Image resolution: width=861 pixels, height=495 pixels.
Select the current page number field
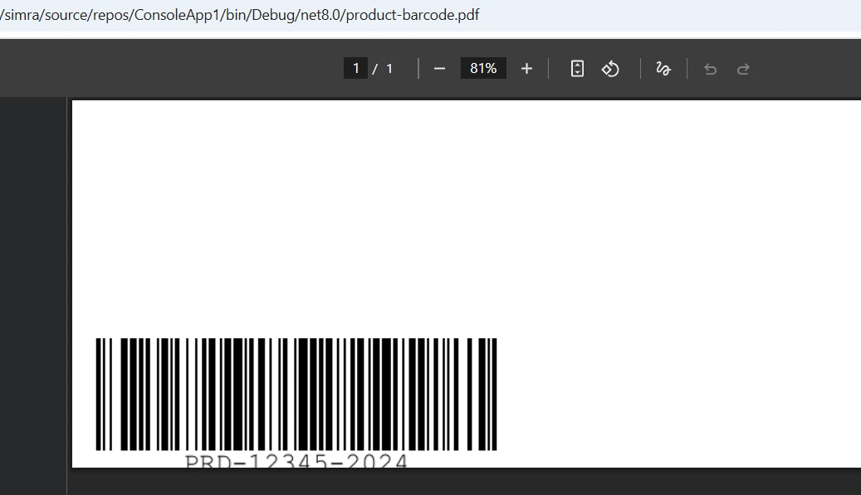pyautogui.click(x=355, y=69)
